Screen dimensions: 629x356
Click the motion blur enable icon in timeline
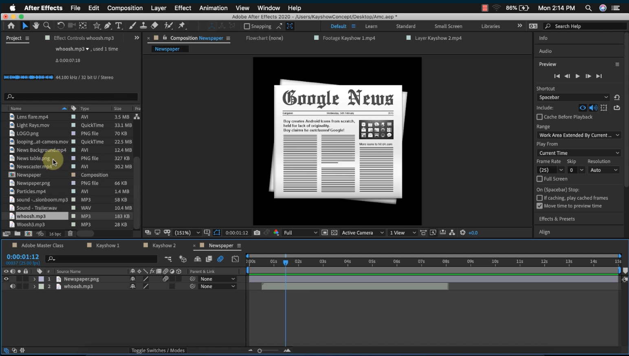coord(220,259)
